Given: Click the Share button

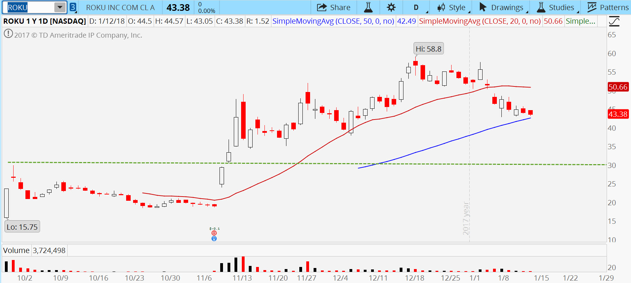Looking at the screenshot, I should coord(333,7).
